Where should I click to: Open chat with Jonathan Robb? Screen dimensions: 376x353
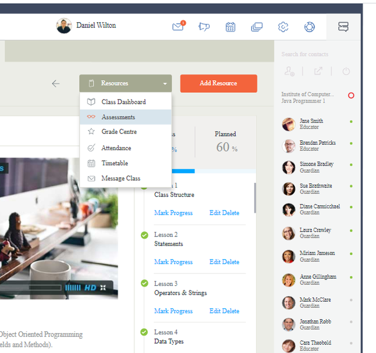[317, 324]
